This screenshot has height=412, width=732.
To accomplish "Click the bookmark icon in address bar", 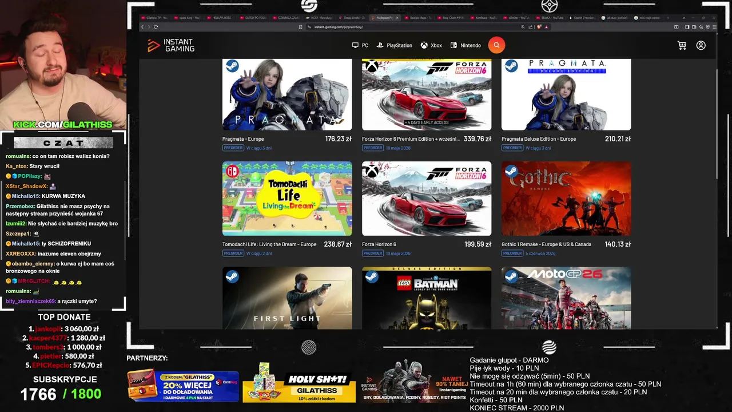I will click(x=301, y=27).
